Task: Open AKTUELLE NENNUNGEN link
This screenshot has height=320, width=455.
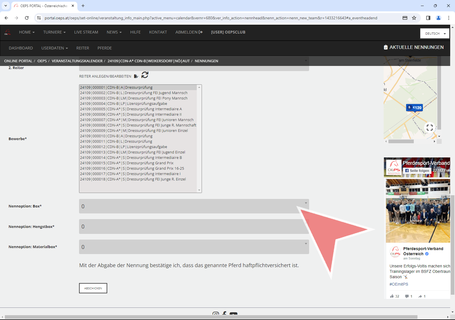Action: point(413,47)
